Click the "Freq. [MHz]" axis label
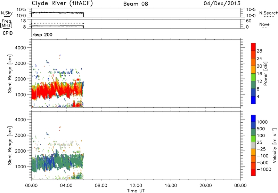 coord(6,24)
